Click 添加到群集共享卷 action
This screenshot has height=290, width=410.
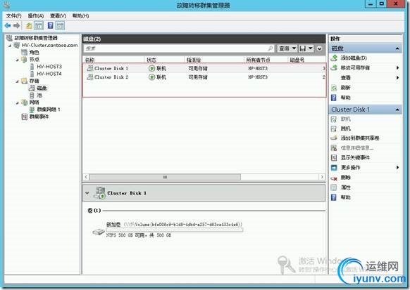[x=360, y=138]
